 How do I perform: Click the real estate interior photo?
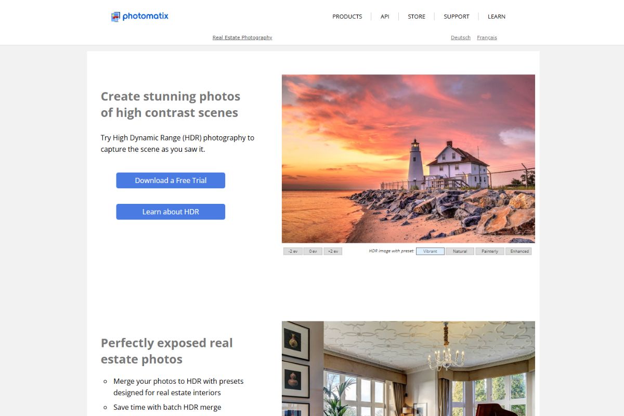[408, 369]
